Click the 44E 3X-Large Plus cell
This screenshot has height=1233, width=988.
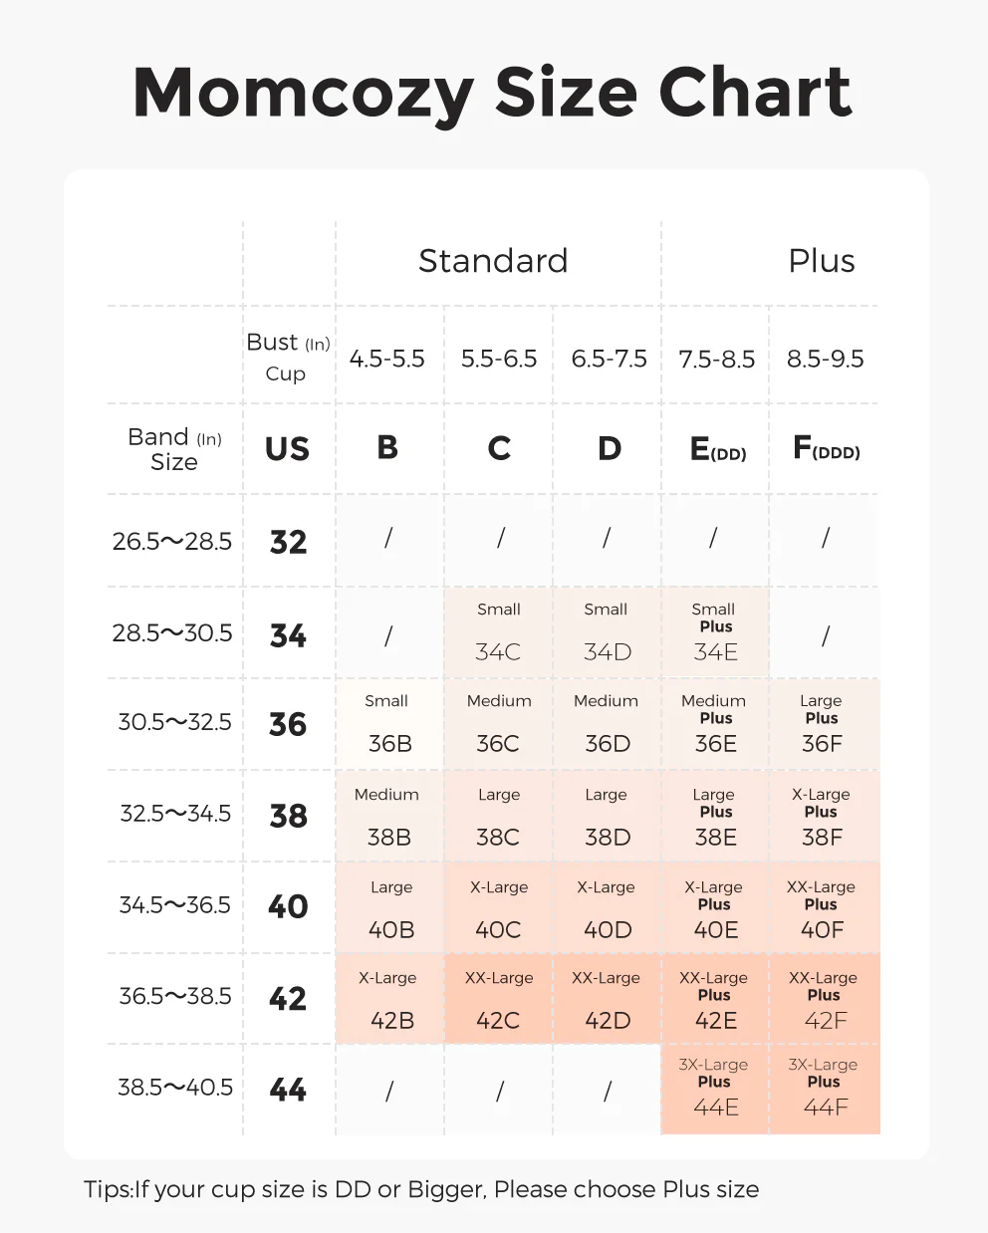715,1089
